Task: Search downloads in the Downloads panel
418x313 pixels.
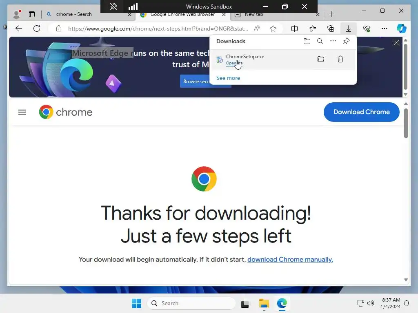Action: tap(320, 41)
